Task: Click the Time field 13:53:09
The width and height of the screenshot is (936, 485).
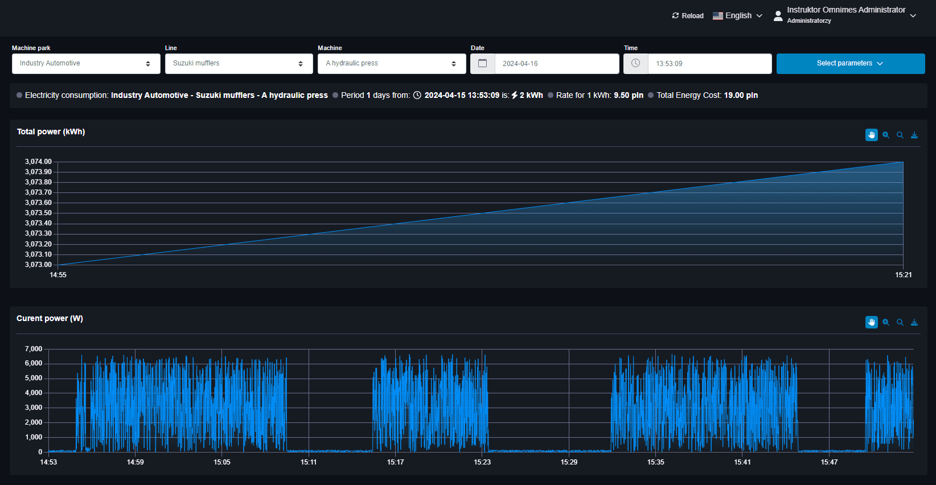Action: pos(709,63)
